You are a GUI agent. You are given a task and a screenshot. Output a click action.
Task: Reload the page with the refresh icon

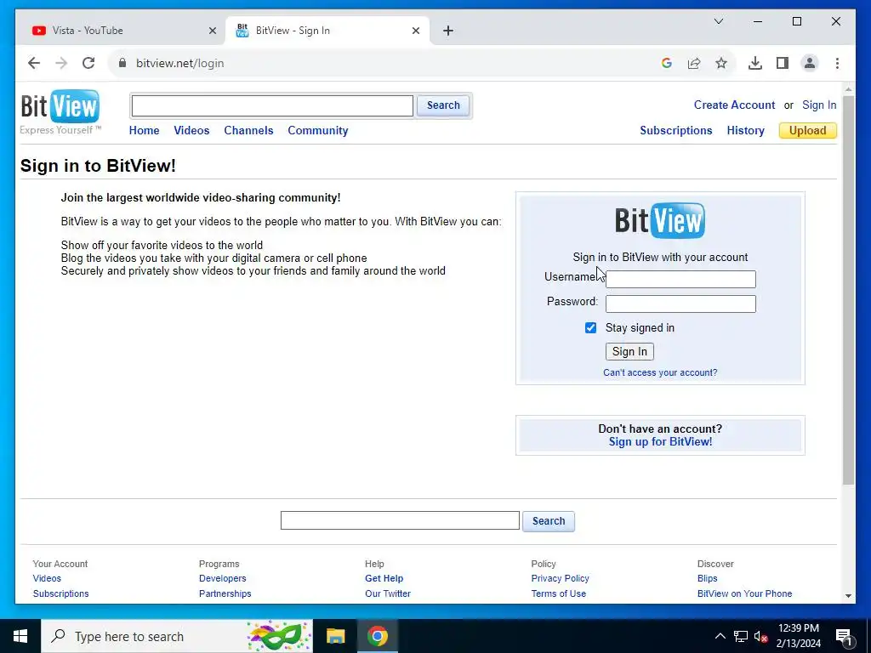click(88, 63)
